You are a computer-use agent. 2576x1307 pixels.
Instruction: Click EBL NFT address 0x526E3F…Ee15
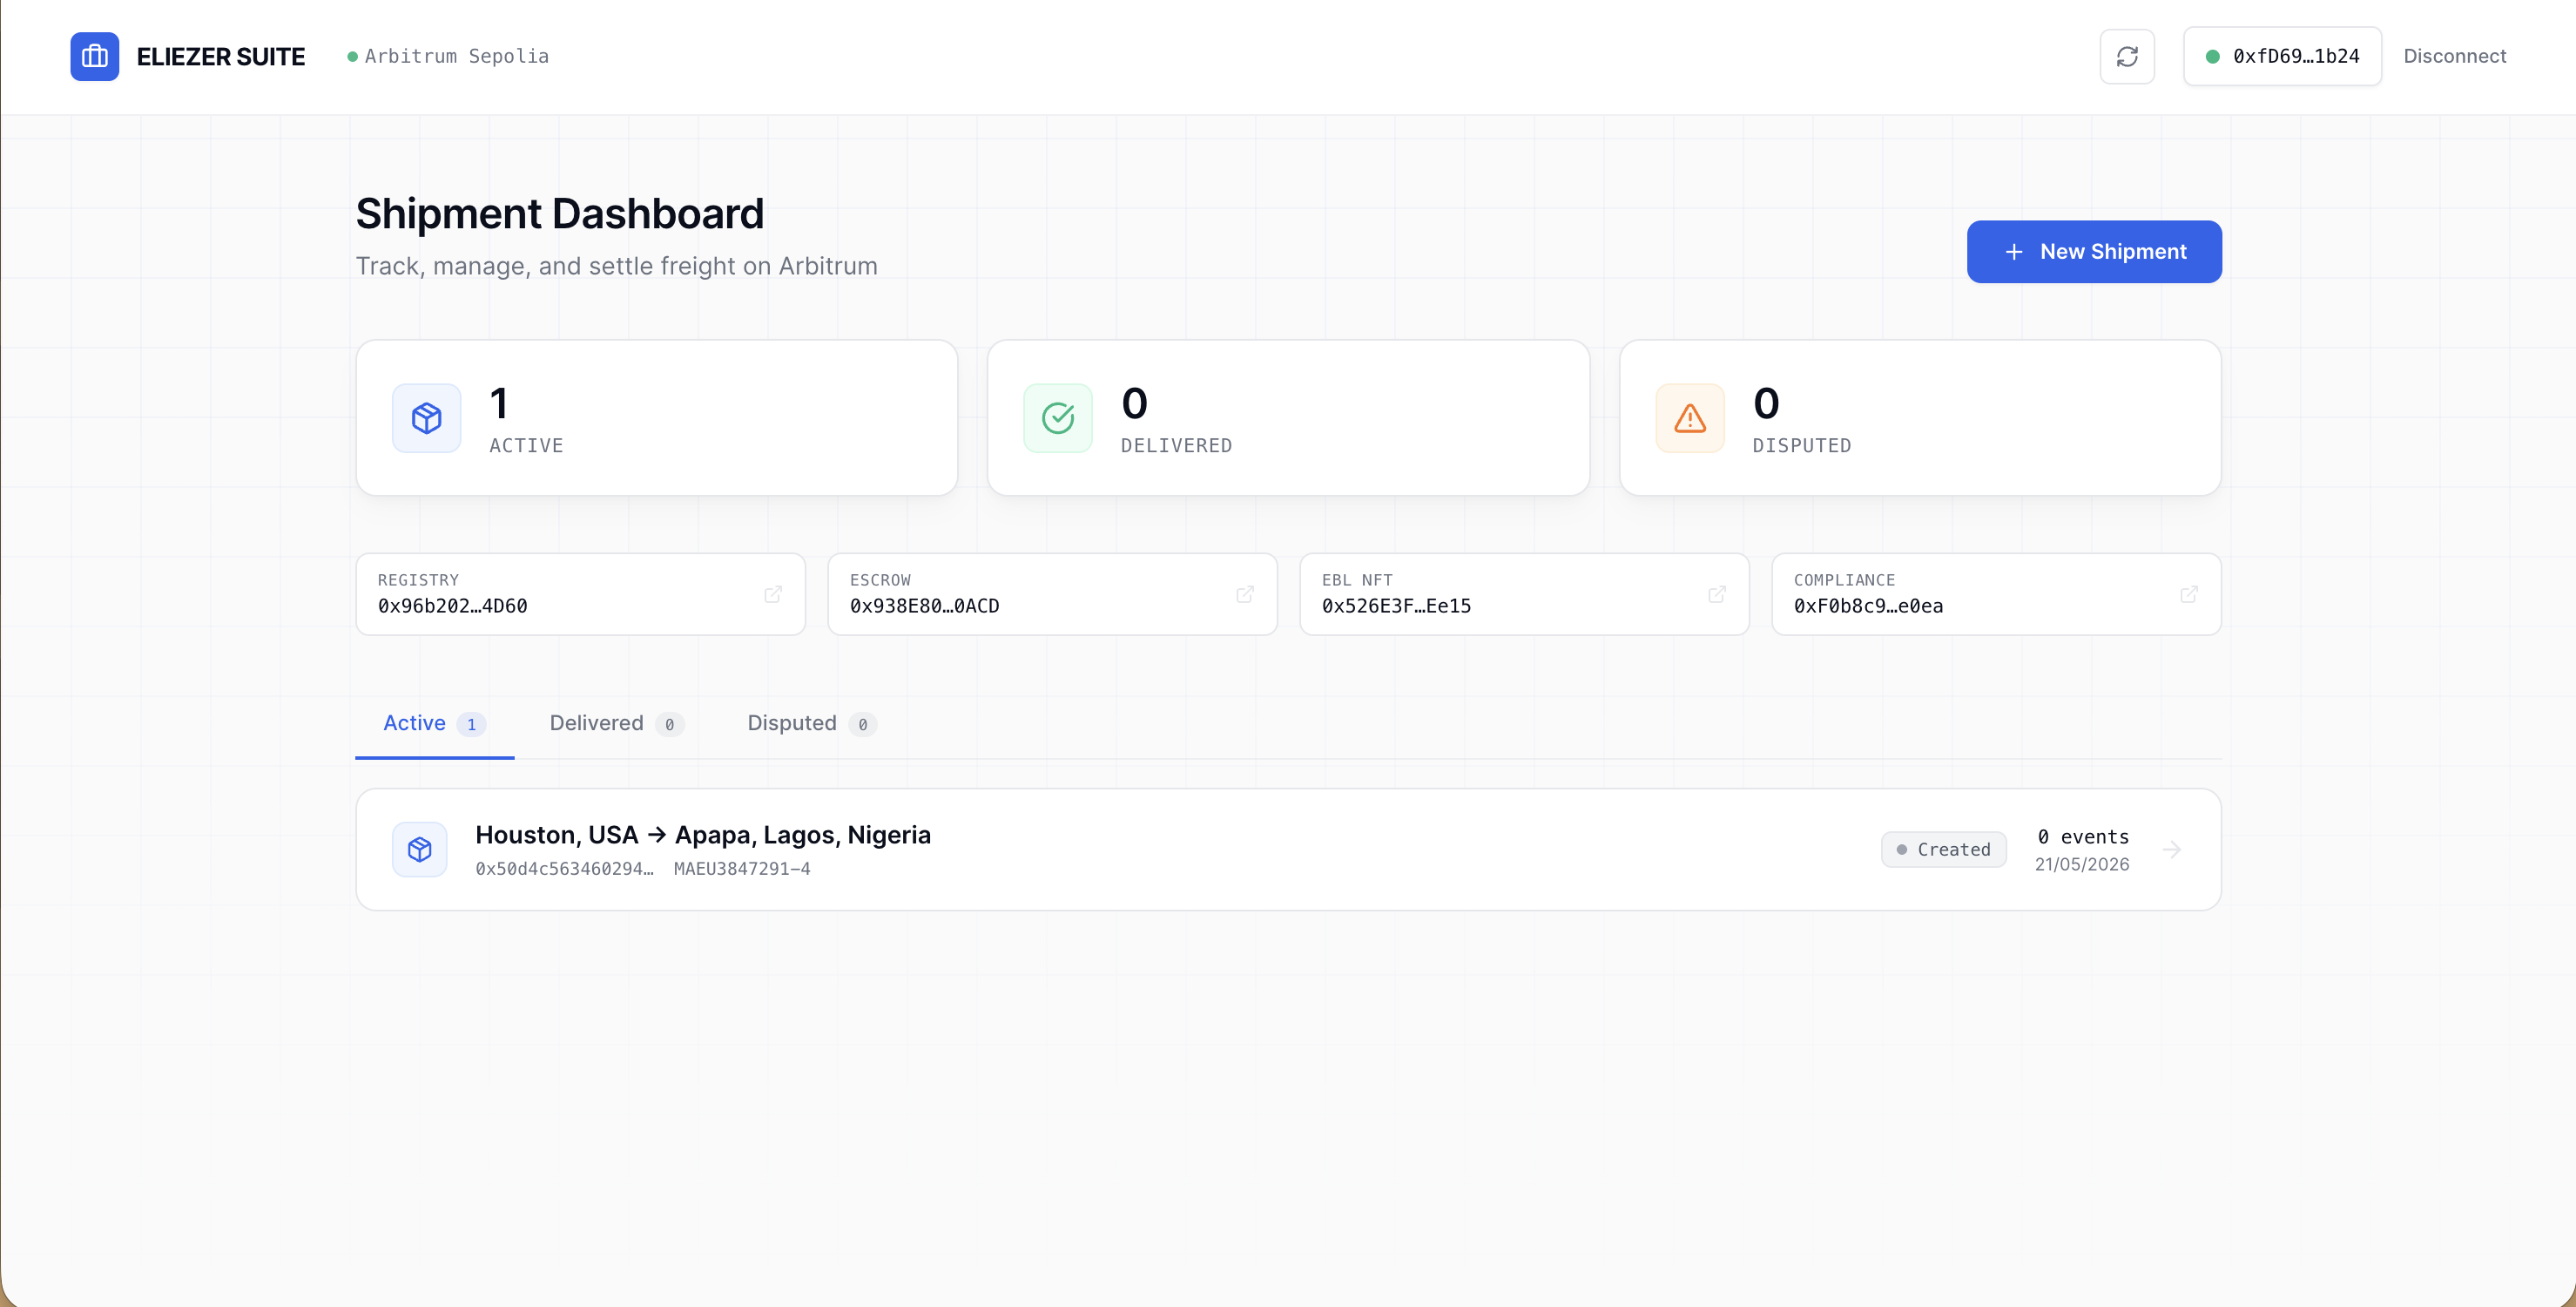1397,606
